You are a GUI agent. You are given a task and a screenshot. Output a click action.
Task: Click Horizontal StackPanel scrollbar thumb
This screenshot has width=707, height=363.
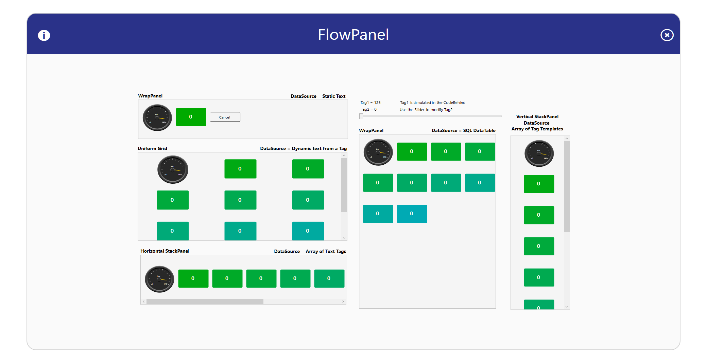(205, 302)
